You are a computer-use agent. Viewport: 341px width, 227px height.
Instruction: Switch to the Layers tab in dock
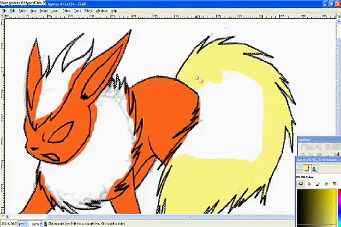coord(300,169)
